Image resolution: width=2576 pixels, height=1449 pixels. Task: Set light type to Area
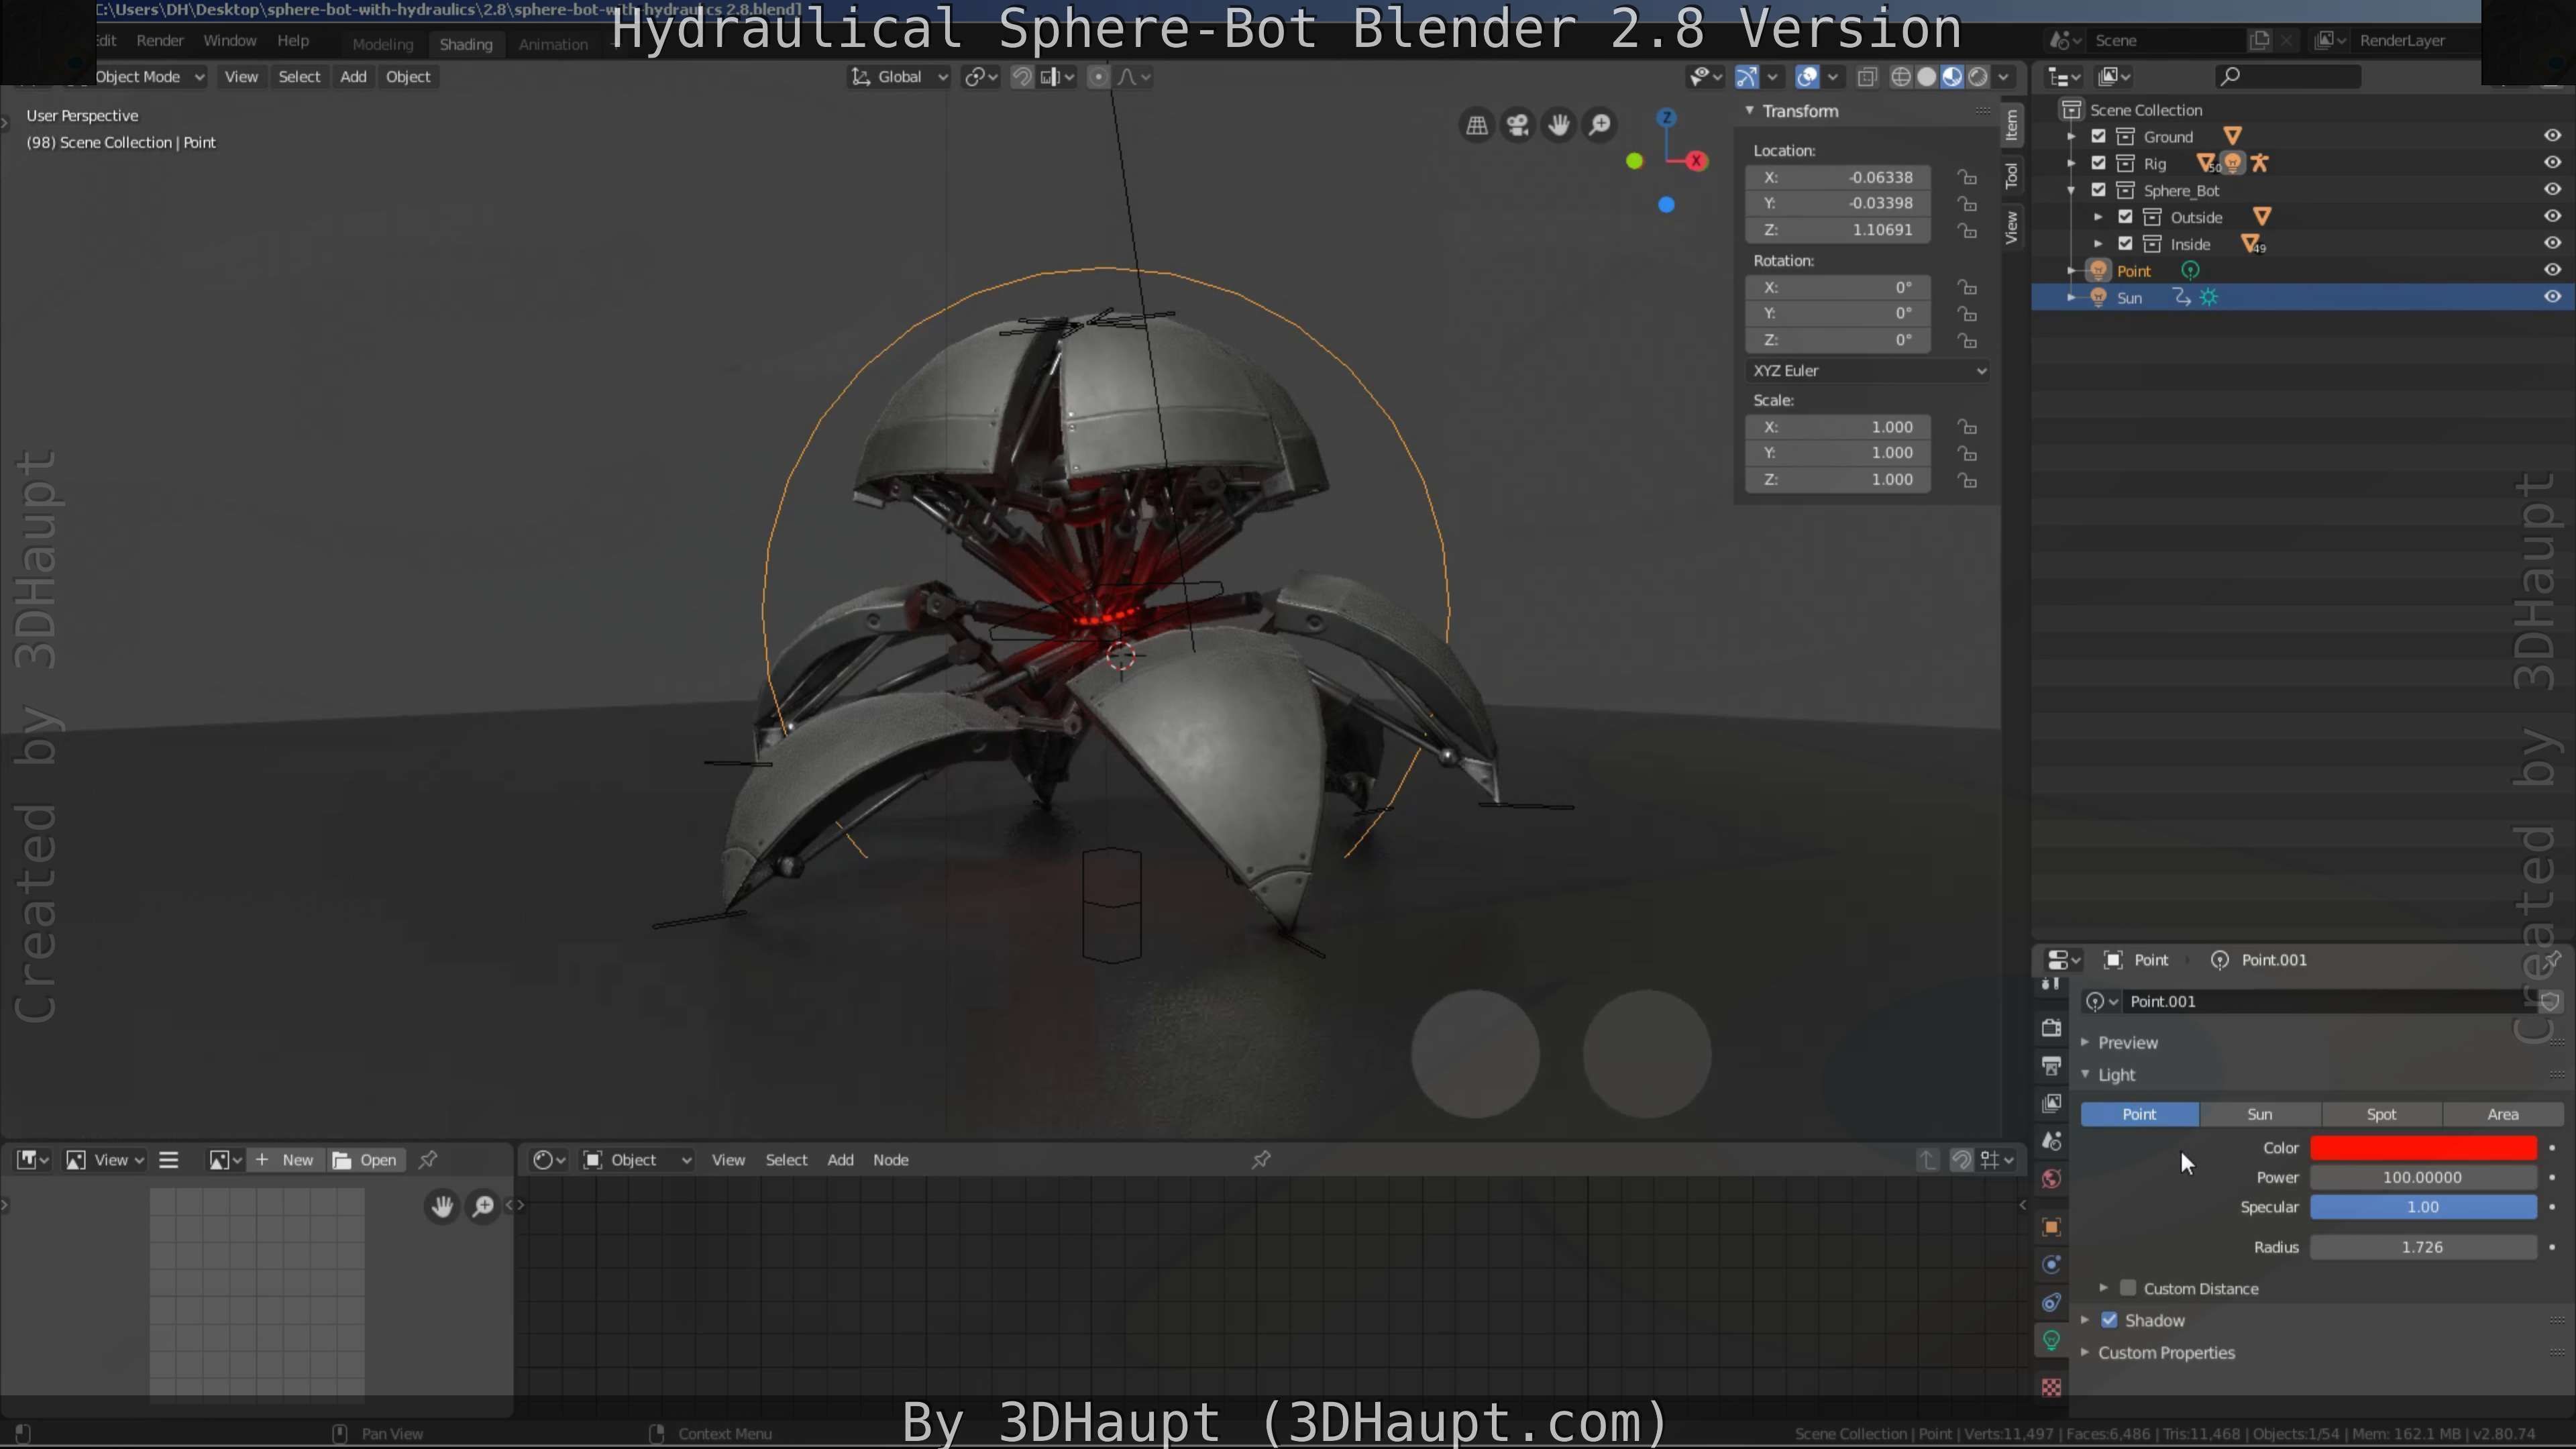pyautogui.click(x=2502, y=1114)
